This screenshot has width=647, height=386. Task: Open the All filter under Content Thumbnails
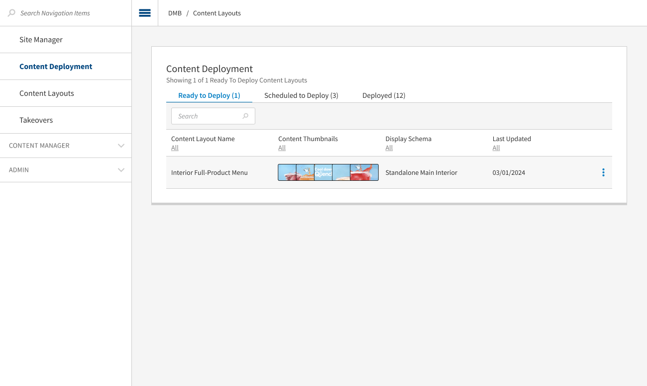(282, 148)
